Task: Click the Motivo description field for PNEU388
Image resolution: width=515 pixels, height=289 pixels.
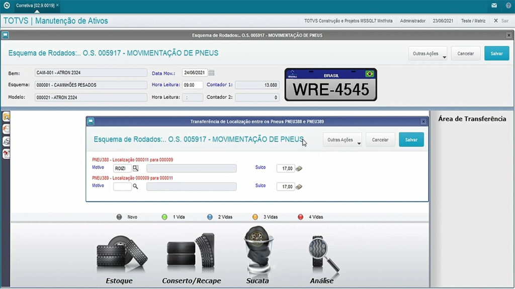Action: tap(192, 169)
